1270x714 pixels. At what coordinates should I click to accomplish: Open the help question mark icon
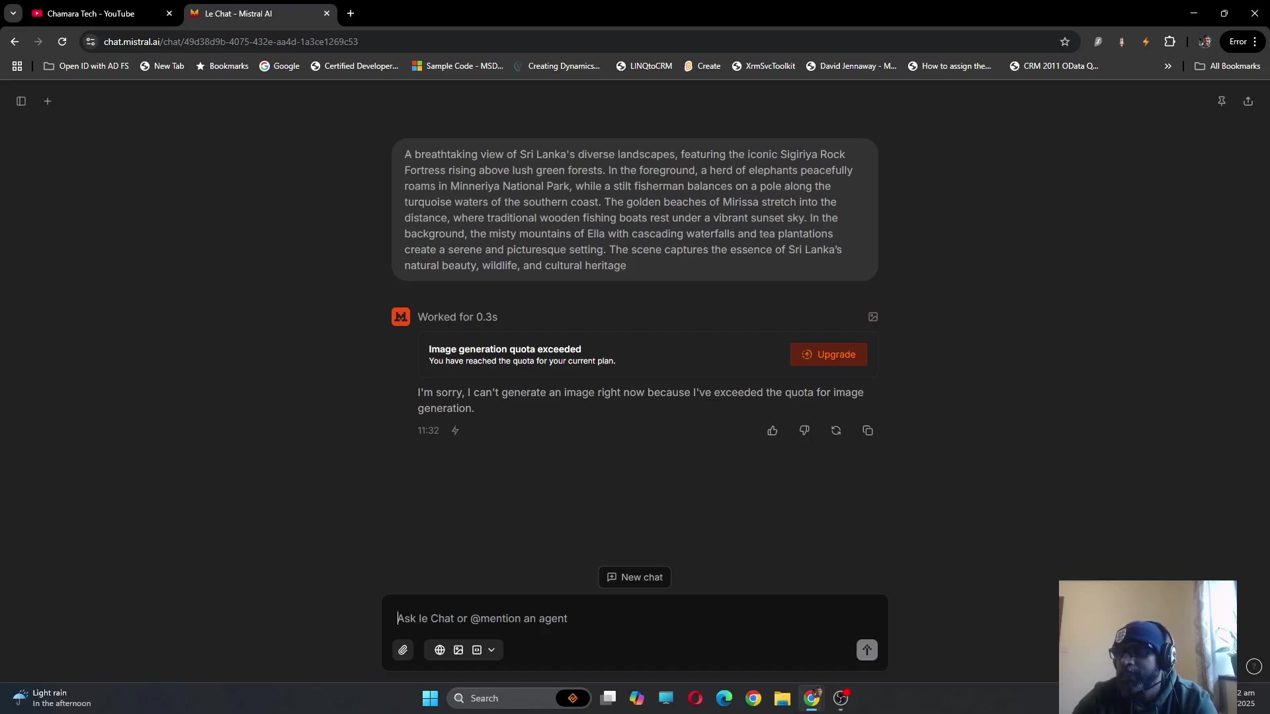(x=1254, y=666)
